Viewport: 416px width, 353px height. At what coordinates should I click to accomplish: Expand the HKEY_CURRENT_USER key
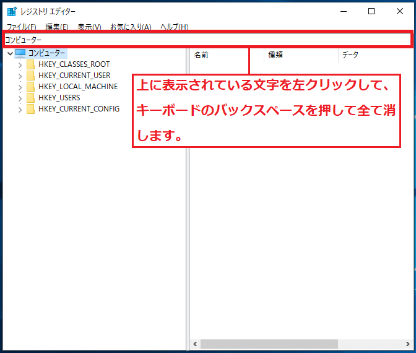(20, 76)
